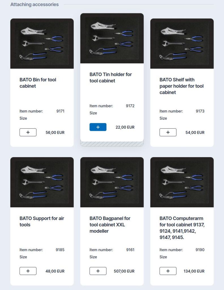The width and height of the screenshot is (224, 290).
Task: View Bagpanel for tool cabinet image
Action: [x=112, y=182]
